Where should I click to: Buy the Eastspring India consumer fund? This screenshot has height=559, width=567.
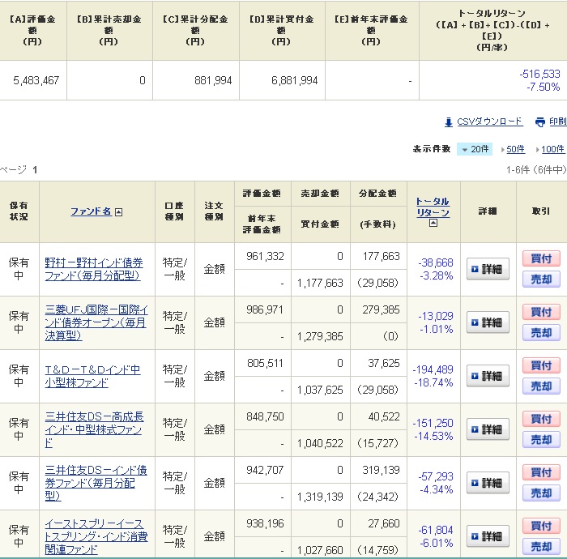tap(541, 526)
